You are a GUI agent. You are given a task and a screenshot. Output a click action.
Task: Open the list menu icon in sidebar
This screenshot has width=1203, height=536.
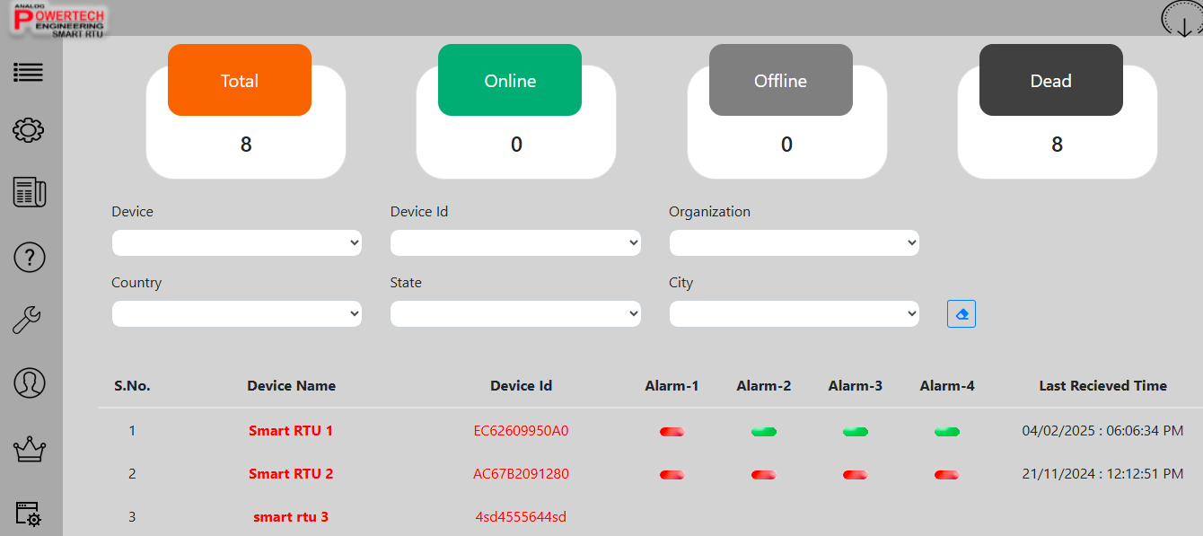29,73
